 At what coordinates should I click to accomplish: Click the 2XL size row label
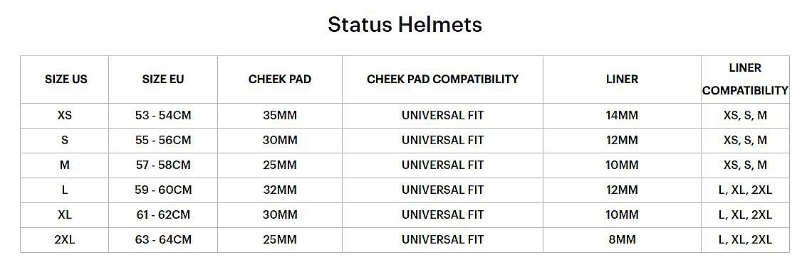[64, 239]
